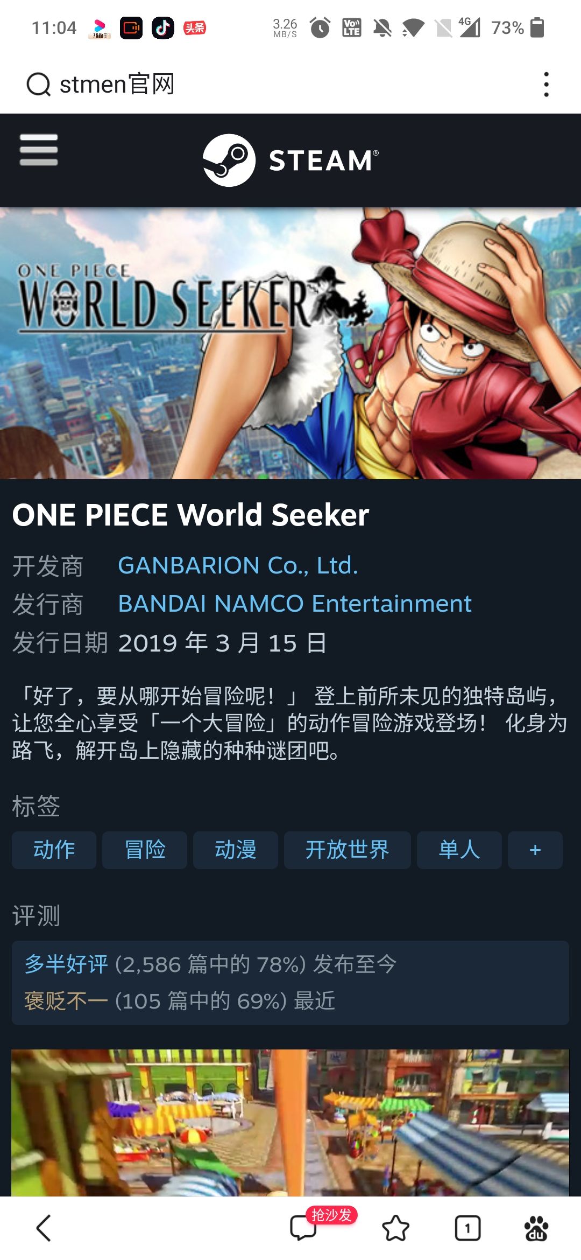Go back with the bottom arrow

44,1228
